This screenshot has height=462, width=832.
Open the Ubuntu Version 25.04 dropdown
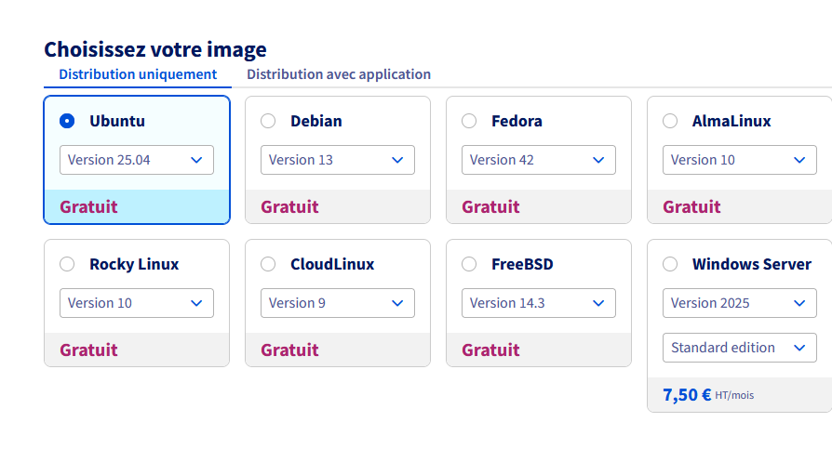click(x=137, y=160)
